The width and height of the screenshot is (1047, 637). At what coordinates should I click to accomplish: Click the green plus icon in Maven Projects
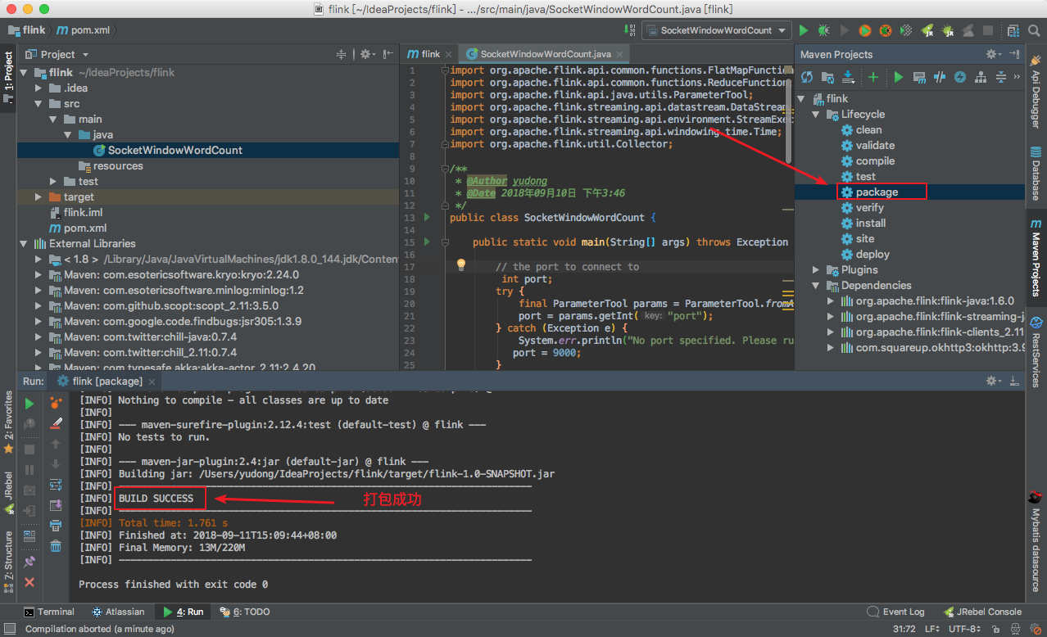pos(873,77)
